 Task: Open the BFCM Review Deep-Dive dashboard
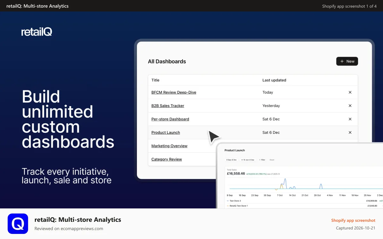click(174, 92)
